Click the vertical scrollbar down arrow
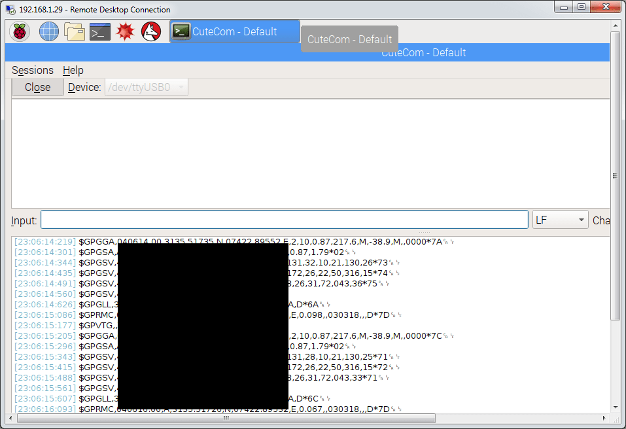626x429 pixels. point(615,407)
